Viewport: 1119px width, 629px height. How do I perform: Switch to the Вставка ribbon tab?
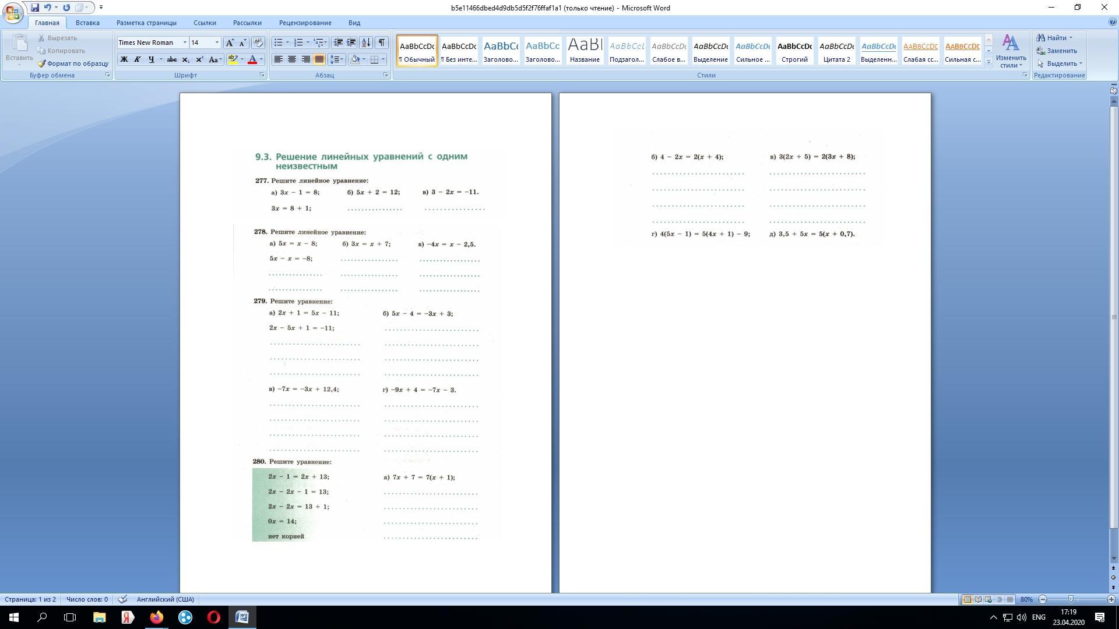[x=87, y=23]
